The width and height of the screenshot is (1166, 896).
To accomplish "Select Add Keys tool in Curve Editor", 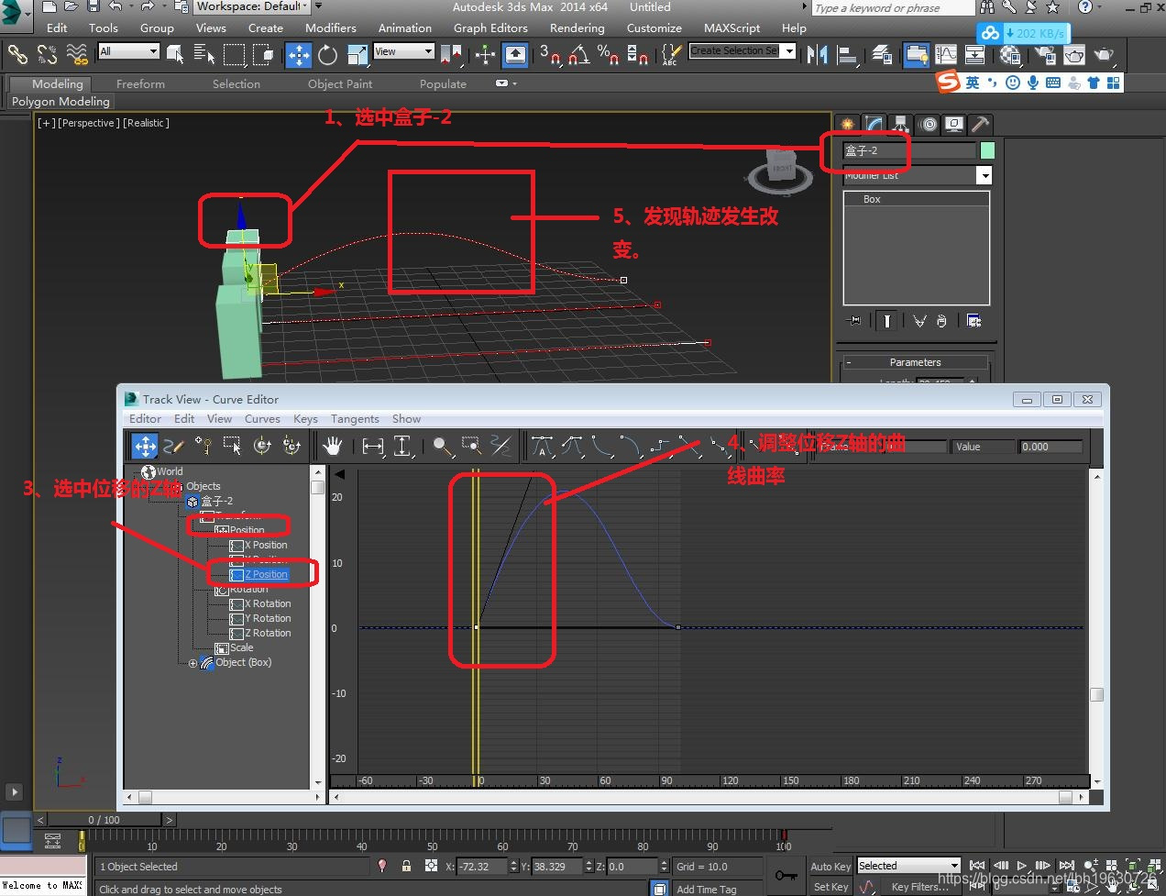I will [x=203, y=446].
